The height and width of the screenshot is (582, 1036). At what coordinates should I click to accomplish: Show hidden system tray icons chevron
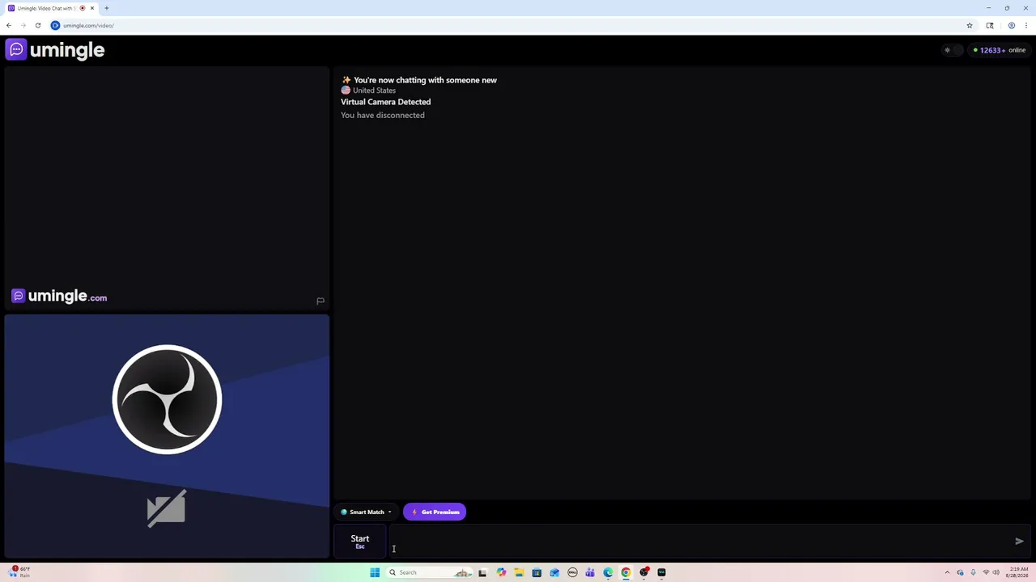pos(947,572)
